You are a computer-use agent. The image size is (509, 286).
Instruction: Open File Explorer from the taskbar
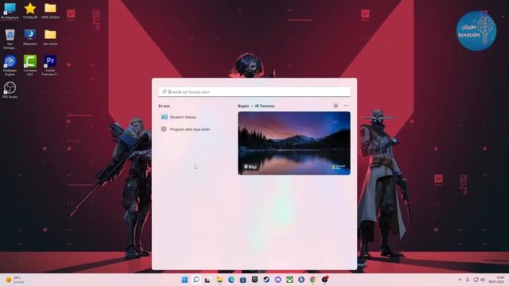[x=220, y=280]
